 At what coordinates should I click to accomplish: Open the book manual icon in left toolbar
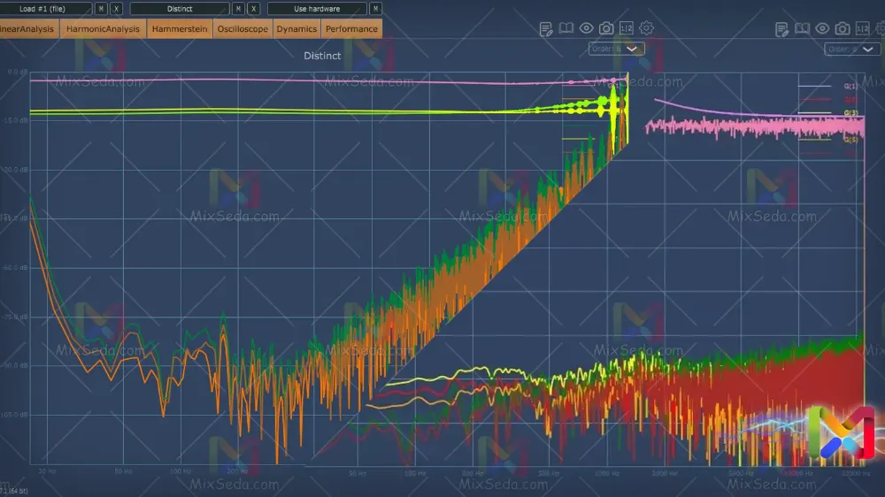click(x=566, y=29)
